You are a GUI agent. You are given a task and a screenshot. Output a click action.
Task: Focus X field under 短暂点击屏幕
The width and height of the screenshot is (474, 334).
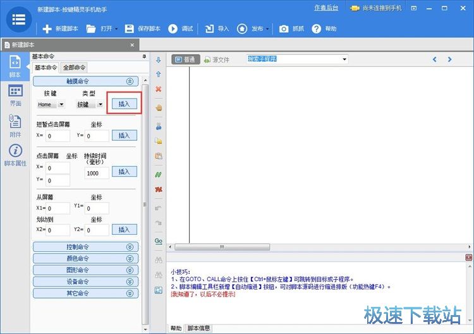58,136
